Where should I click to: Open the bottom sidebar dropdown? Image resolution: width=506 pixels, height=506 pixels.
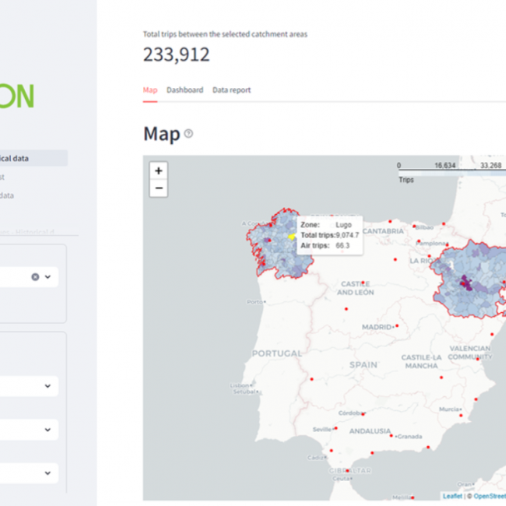47,473
